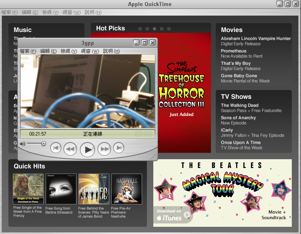This screenshot has width=301, height=234.
Task: Click the rewind button in 3gpp player
Action: 70,149
